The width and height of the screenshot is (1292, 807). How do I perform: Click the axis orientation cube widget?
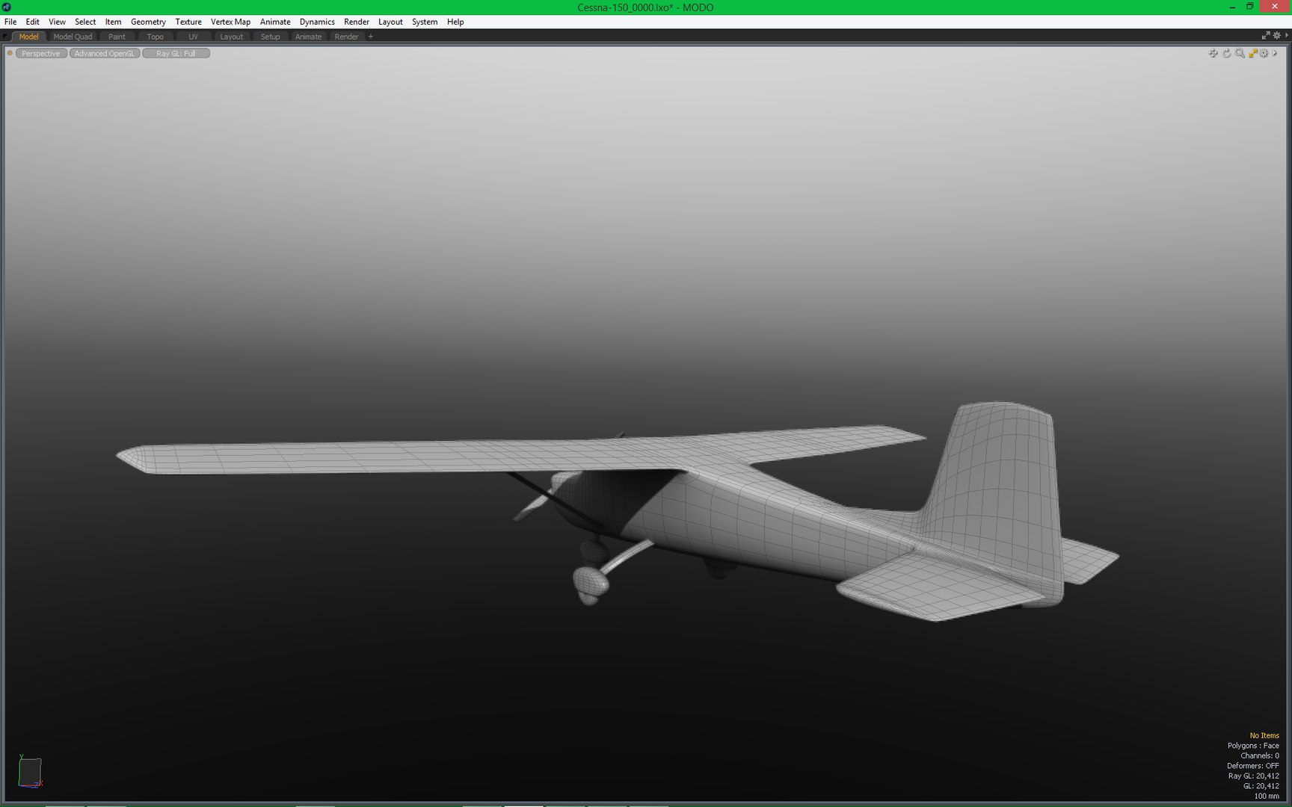pos(30,772)
